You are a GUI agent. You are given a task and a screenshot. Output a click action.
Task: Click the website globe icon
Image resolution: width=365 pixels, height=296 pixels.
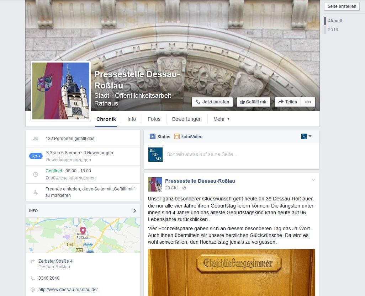(33, 290)
